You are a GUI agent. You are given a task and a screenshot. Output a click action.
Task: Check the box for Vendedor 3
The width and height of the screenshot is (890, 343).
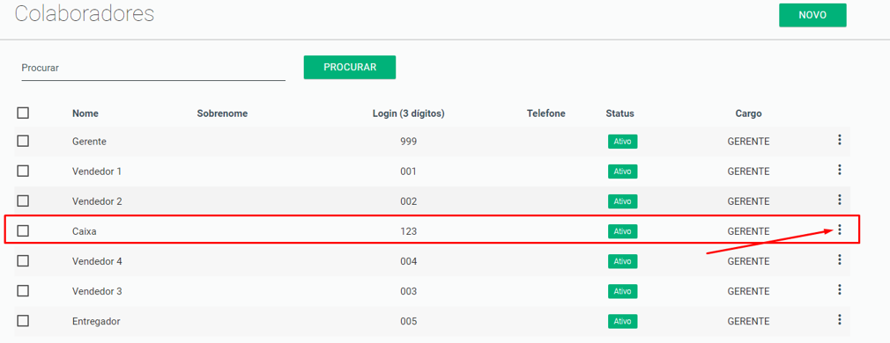coord(23,291)
